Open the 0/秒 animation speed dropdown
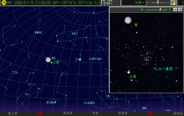 pyautogui.click(x=140, y=3)
